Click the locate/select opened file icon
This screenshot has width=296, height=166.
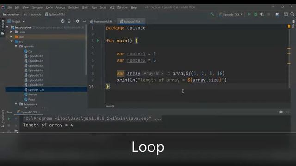(62, 21)
